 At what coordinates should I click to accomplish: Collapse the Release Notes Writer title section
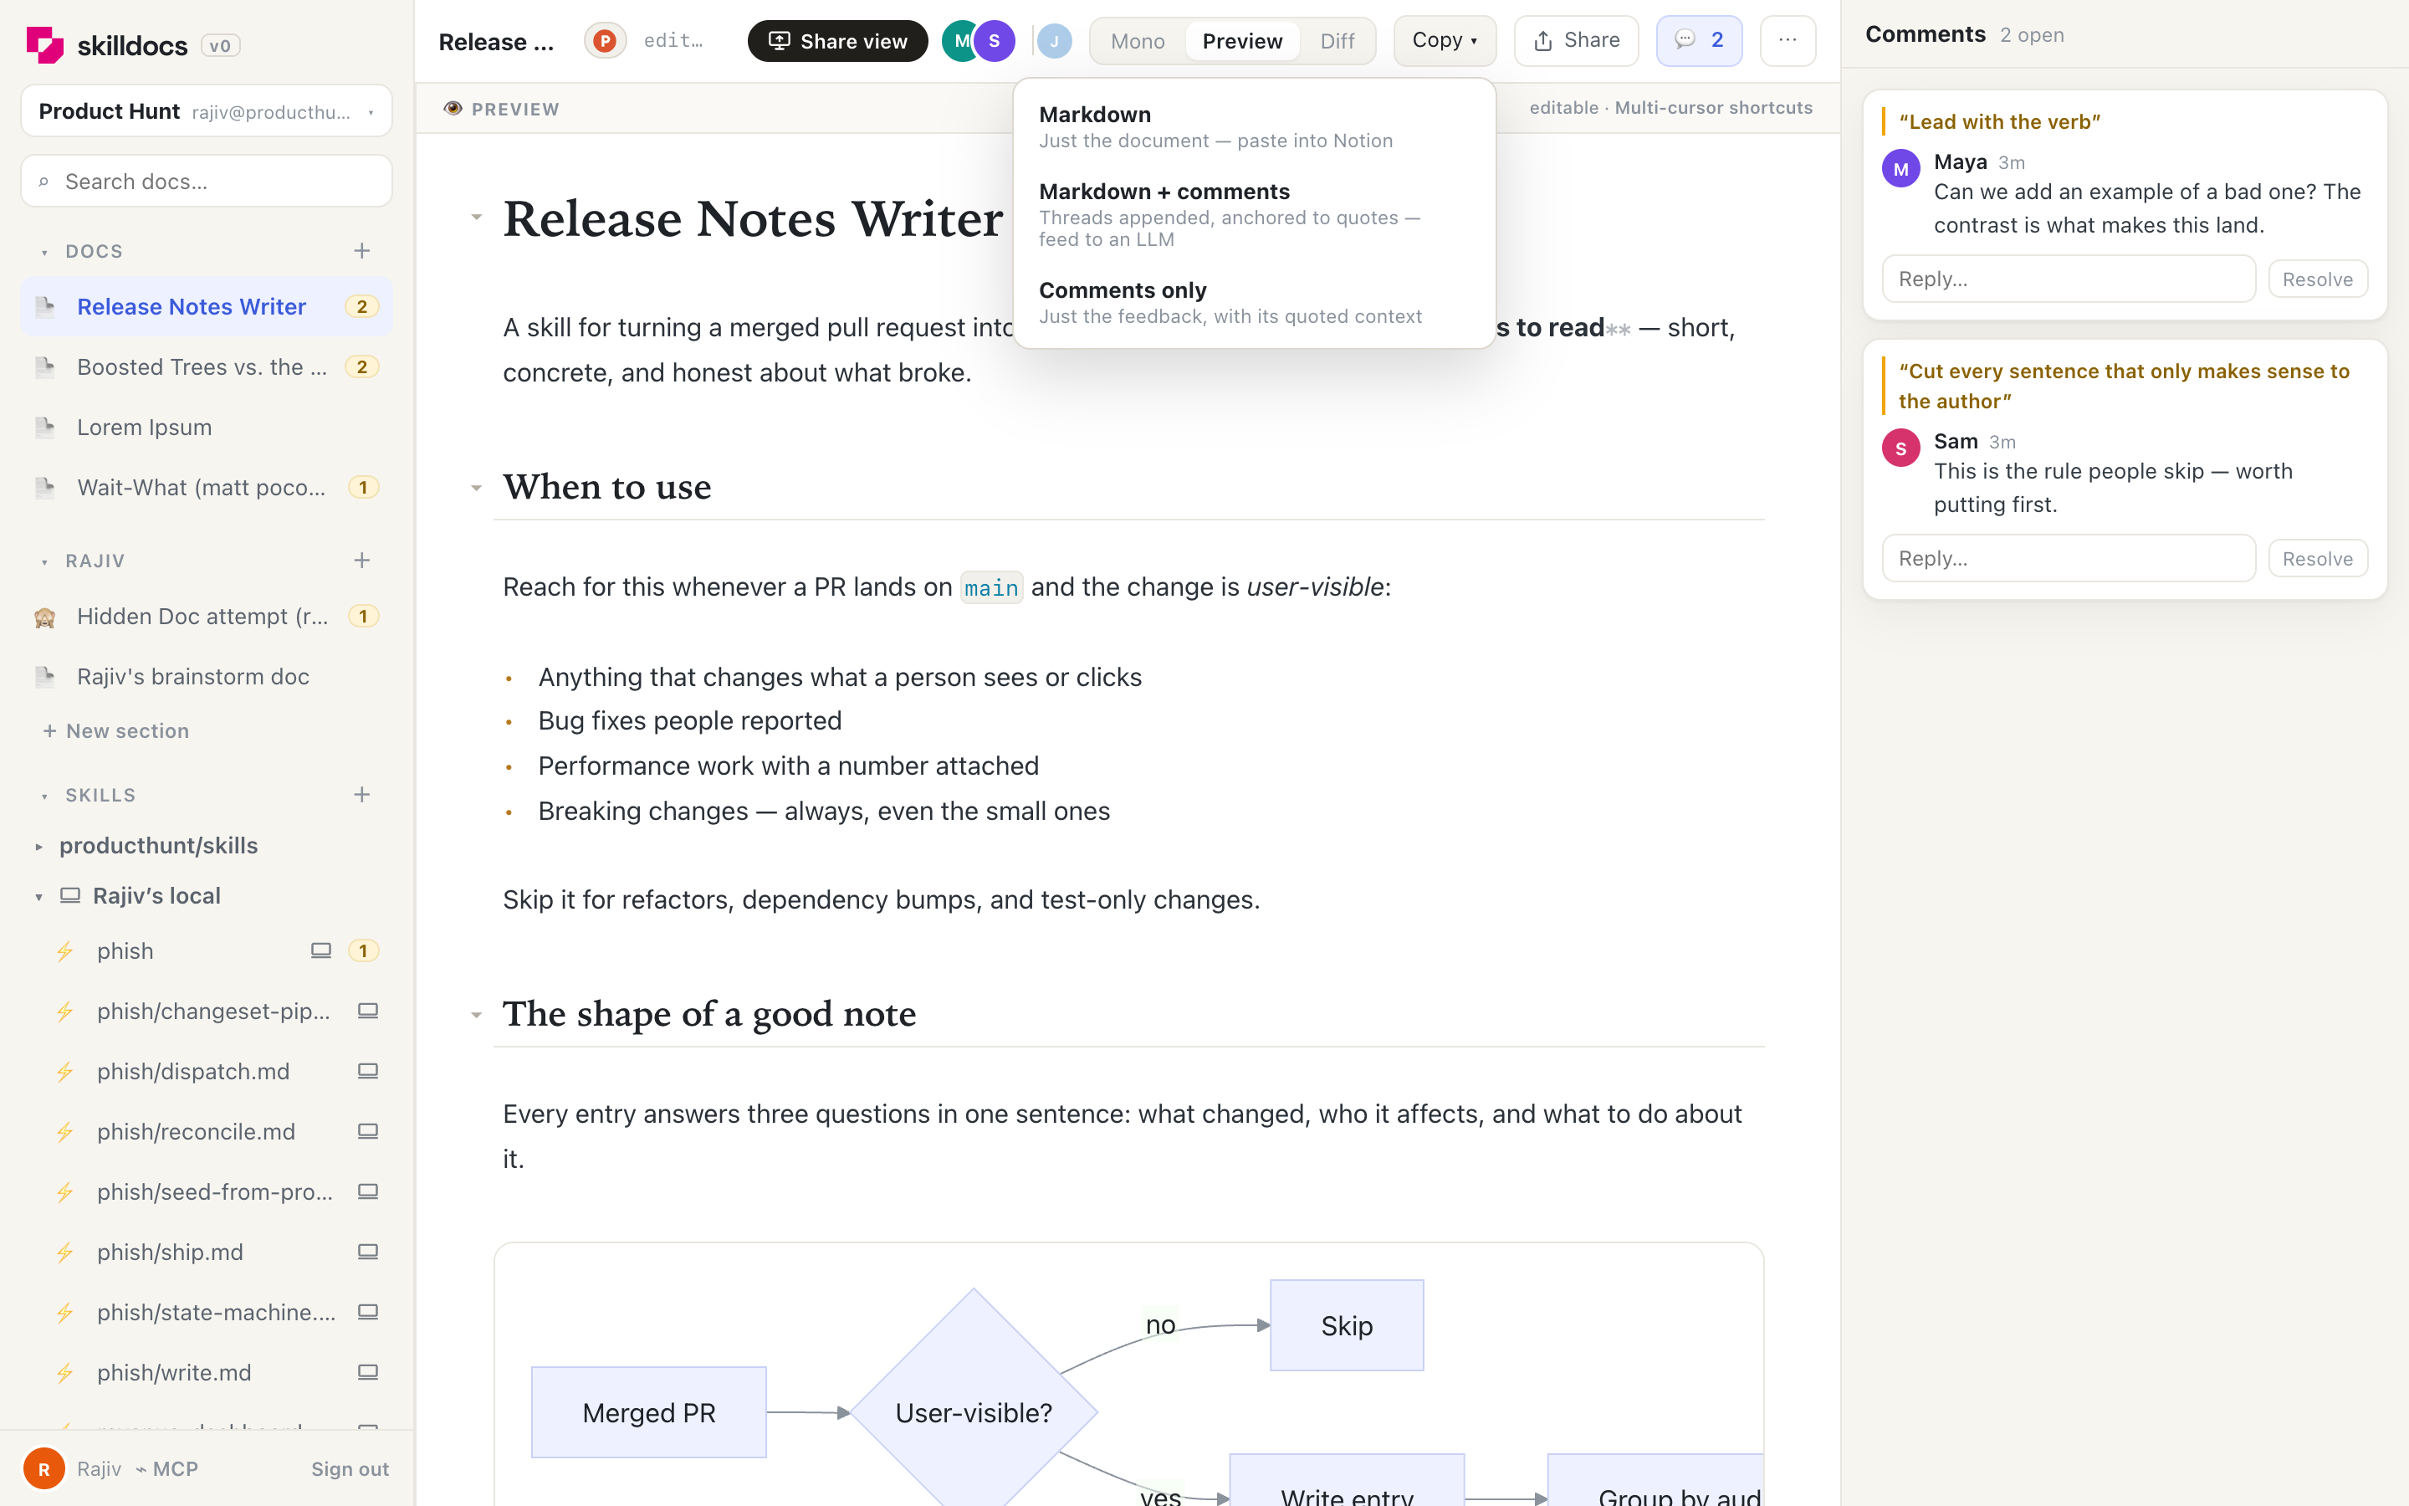coord(476,218)
